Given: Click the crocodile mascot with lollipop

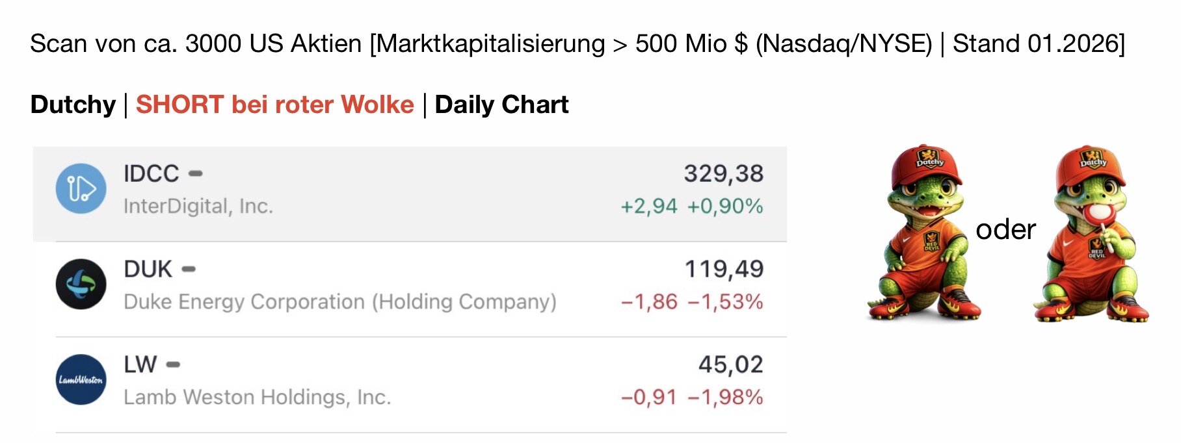Looking at the screenshot, I should [x=1093, y=233].
